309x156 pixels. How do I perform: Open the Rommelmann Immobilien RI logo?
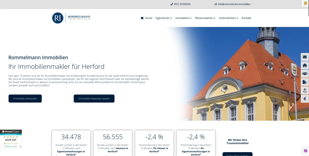pyautogui.click(x=71, y=18)
